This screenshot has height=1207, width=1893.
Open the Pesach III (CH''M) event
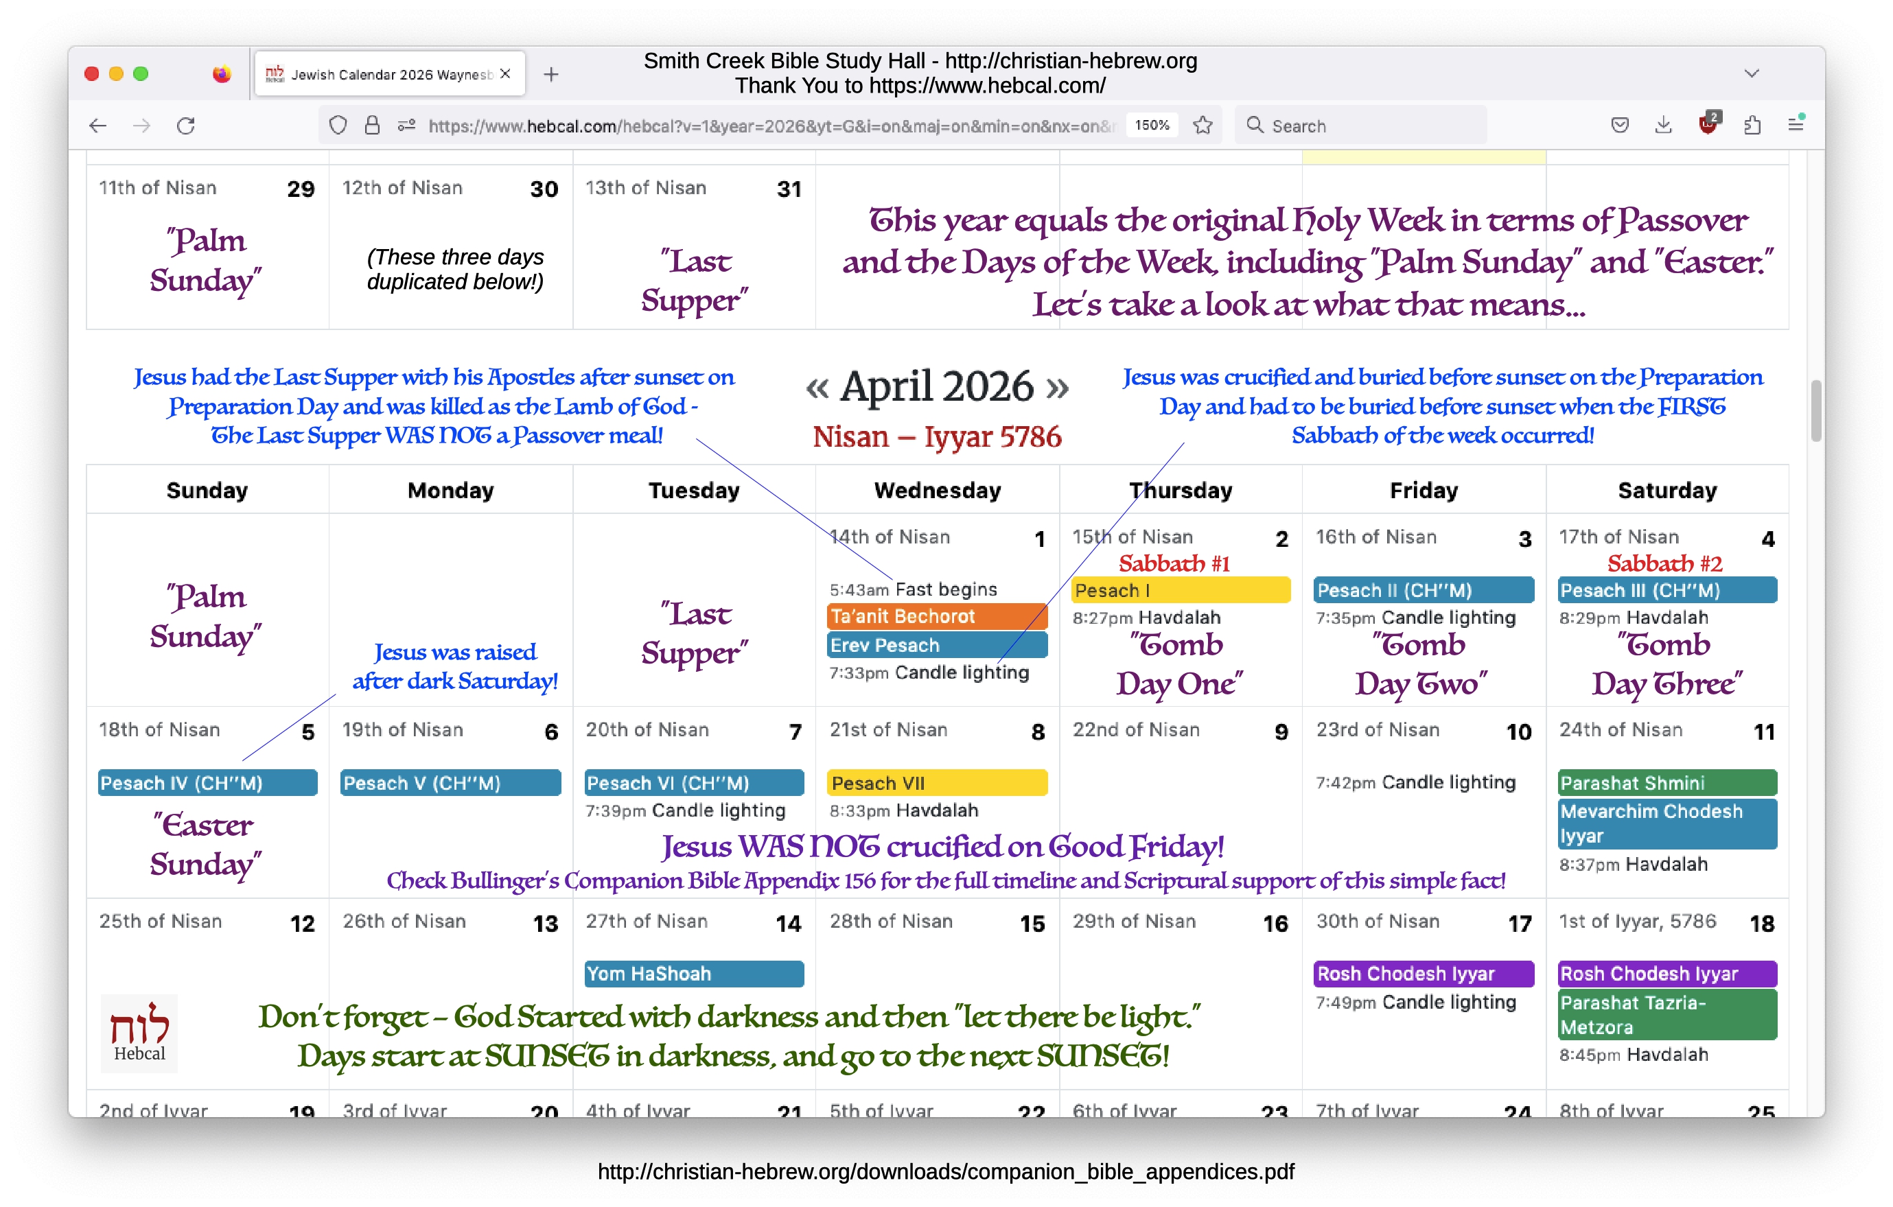1667,590
